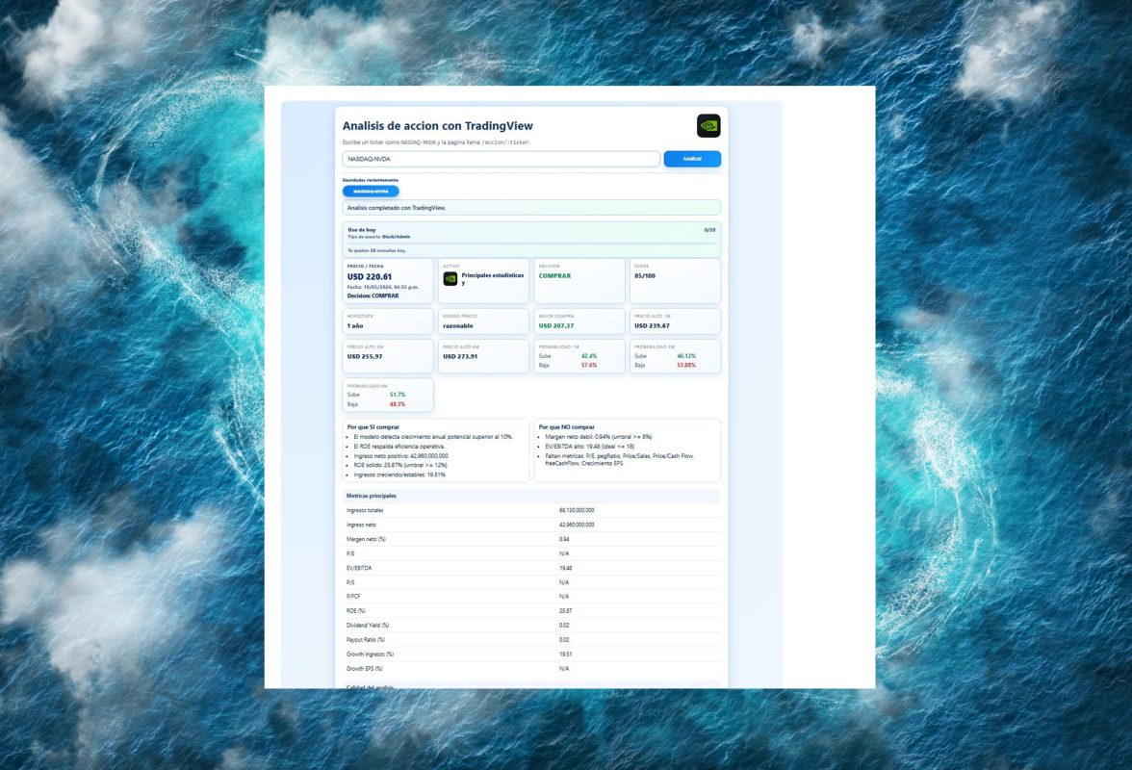Click the 'USD 207.37' best buy value
The image size is (1132, 770).
point(556,326)
